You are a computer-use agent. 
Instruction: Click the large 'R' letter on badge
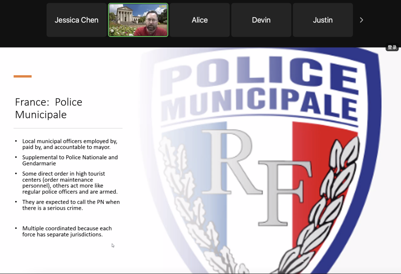231,162
